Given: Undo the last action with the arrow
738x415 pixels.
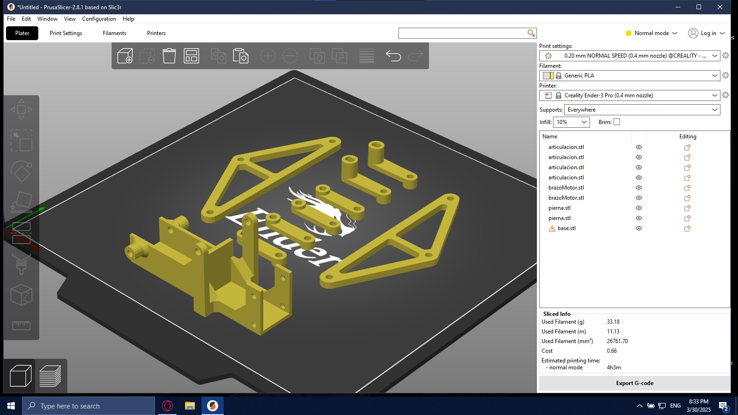Looking at the screenshot, I should (393, 56).
